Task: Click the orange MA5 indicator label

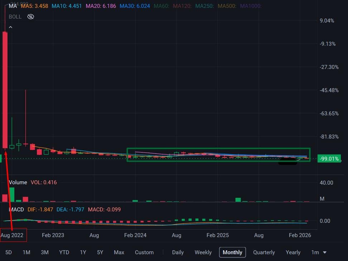Action: [34, 6]
